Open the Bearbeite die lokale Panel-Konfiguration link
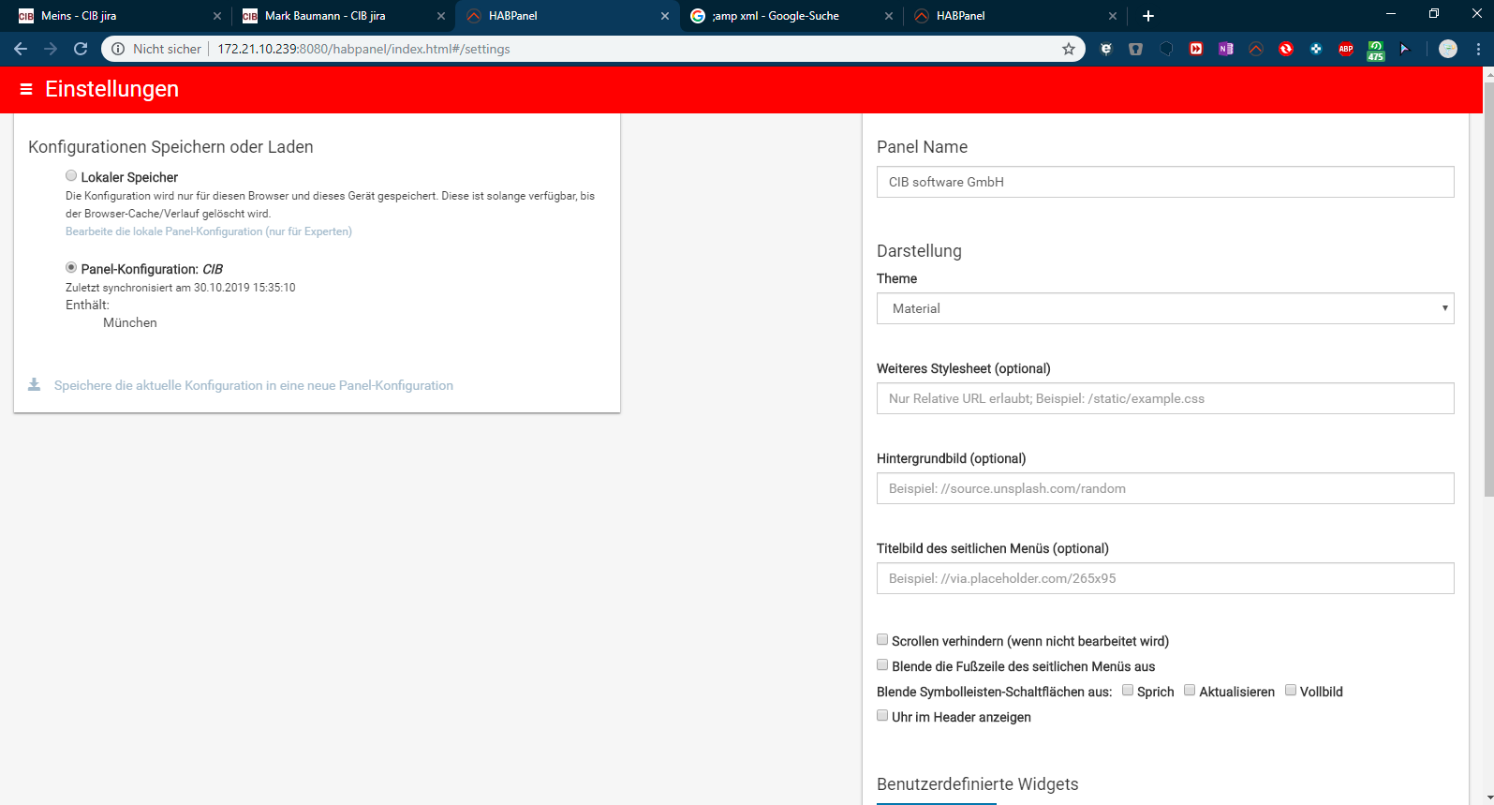 click(209, 231)
